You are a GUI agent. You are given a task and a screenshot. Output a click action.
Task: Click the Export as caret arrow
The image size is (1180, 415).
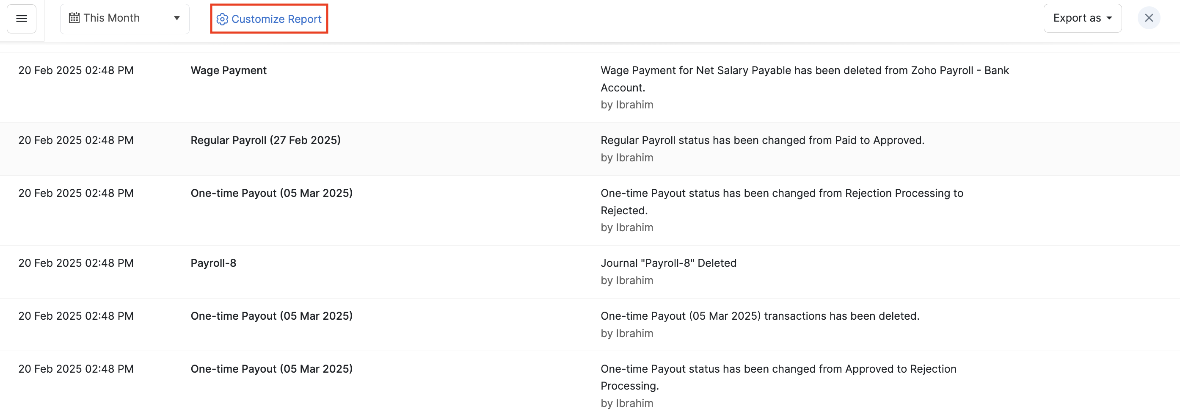[x=1109, y=18]
